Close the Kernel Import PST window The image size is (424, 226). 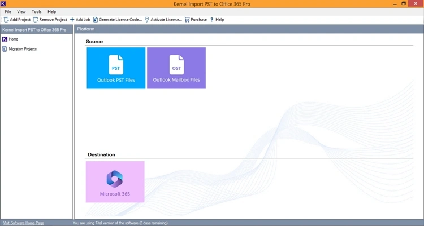(x=416, y=3)
